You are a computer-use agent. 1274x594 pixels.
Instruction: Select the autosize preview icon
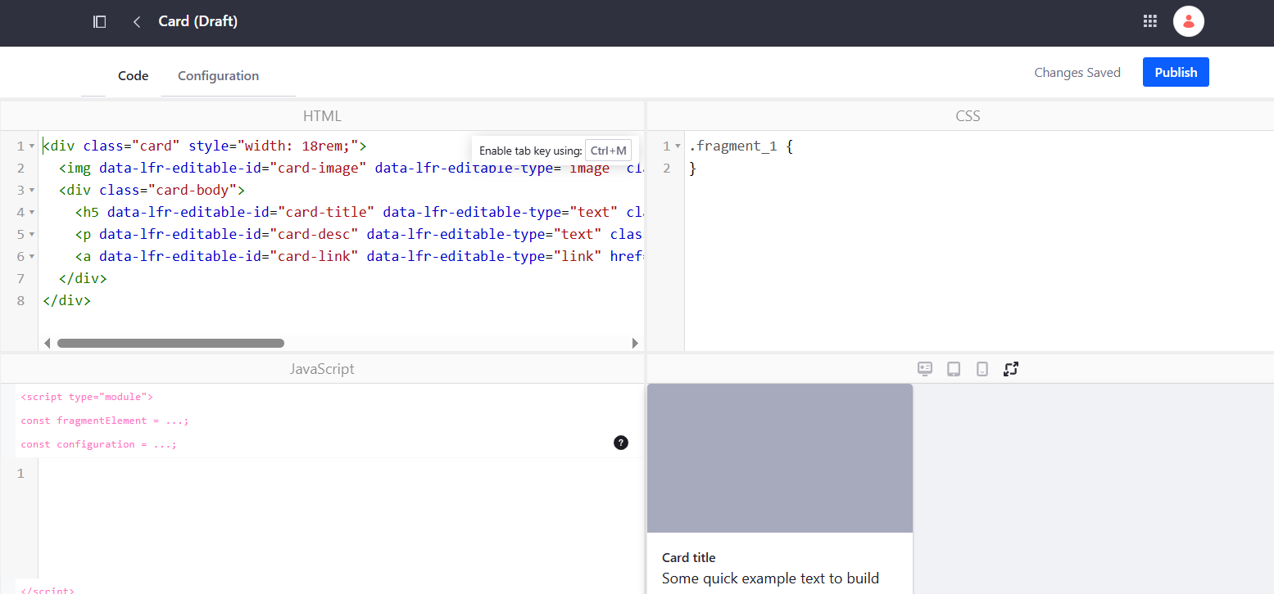pyautogui.click(x=1011, y=369)
